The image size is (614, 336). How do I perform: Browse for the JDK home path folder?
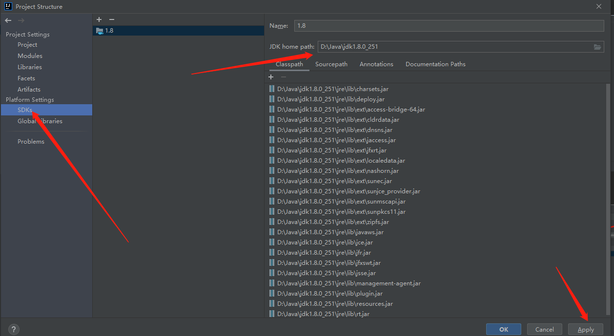pos(597,47)
